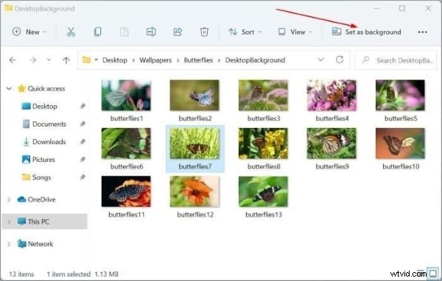Viewport: 442px width, 281px height.
Task: Click Desktop in the breadcrumb path
Action: coord(115,60)
